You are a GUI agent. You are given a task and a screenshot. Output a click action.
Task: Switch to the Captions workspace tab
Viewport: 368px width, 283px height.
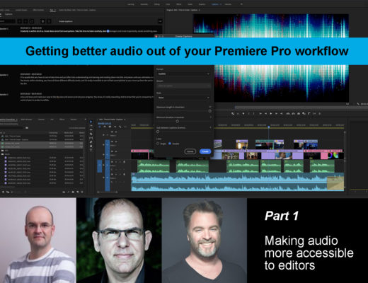[215, 4]
